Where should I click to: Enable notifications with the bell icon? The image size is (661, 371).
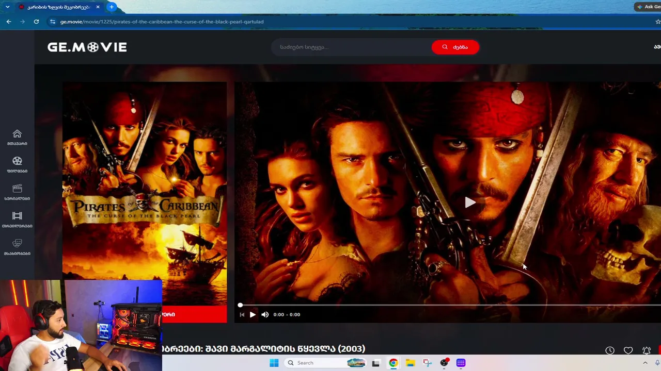pos(647,350)
